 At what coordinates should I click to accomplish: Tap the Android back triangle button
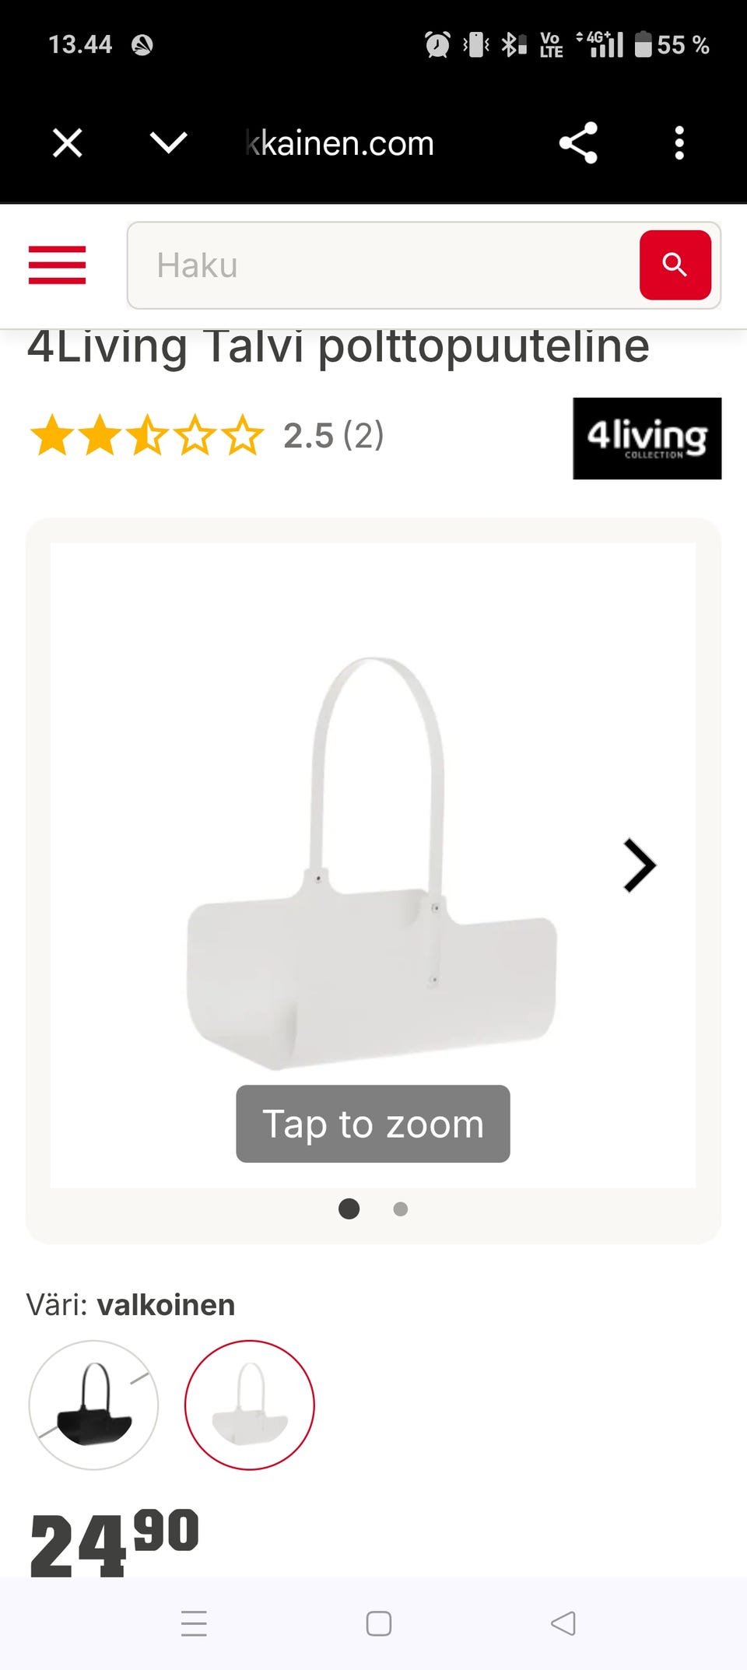click(x=563, y=1623)
